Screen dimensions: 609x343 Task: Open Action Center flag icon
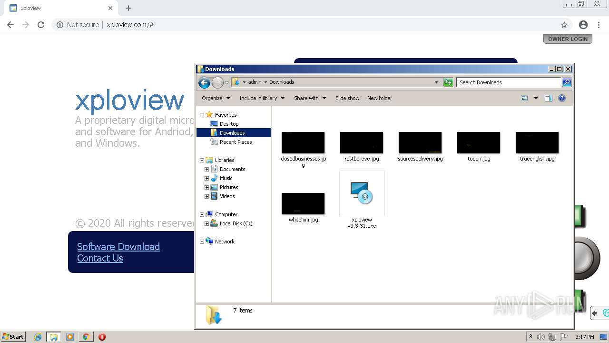564,337
